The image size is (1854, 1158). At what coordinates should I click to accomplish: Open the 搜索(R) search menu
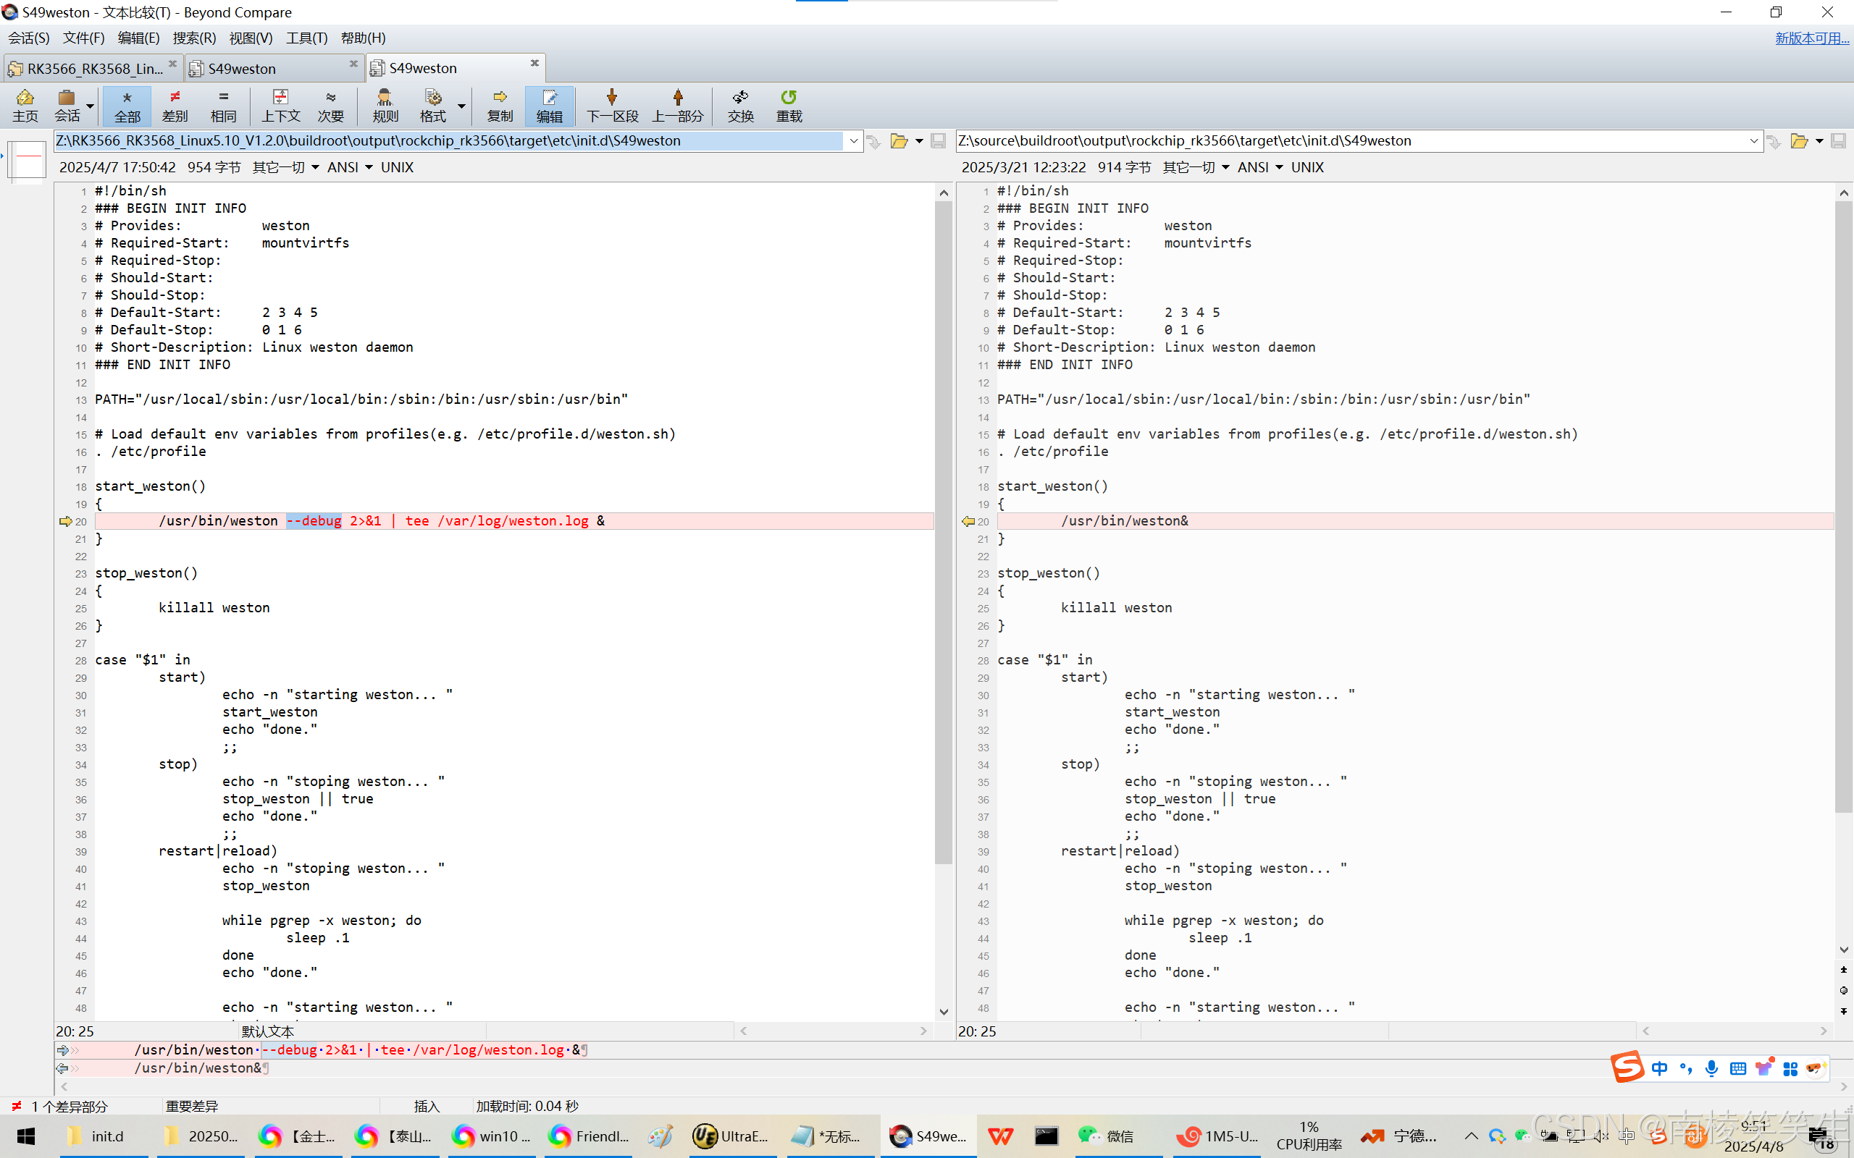[194, 38]
